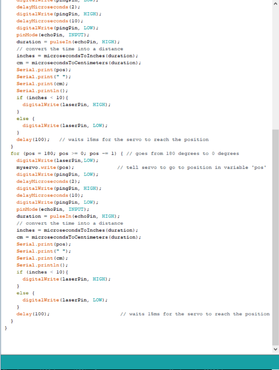Click the first 'Serial.println();' line above the for loop
The width and height of the screenshot is (279, 370).
click(x=42, y=91)
